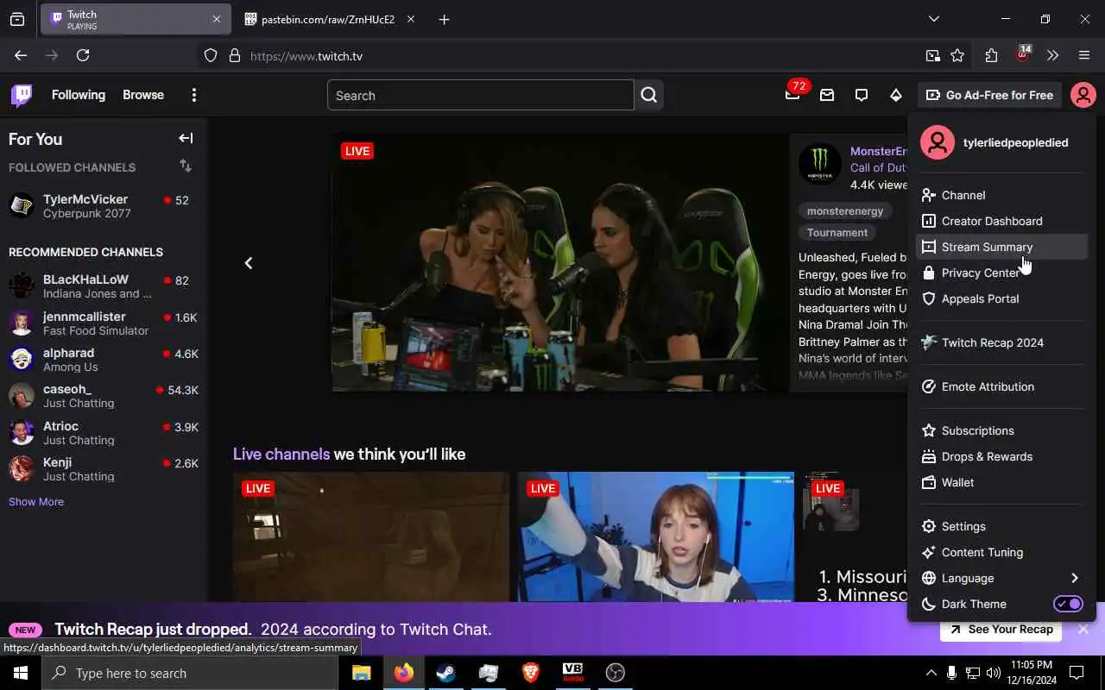Click the Monster Energy channel avatar

pos(819,164)
